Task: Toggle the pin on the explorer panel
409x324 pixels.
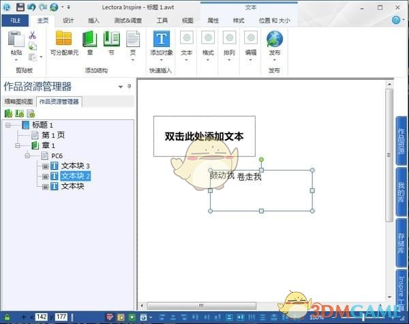Action: click(129, 86)
